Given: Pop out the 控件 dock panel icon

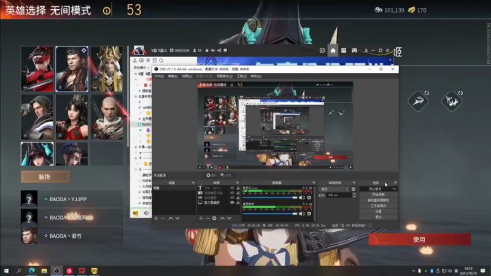Looking at the screenshot, I should (x=395, y=183).
